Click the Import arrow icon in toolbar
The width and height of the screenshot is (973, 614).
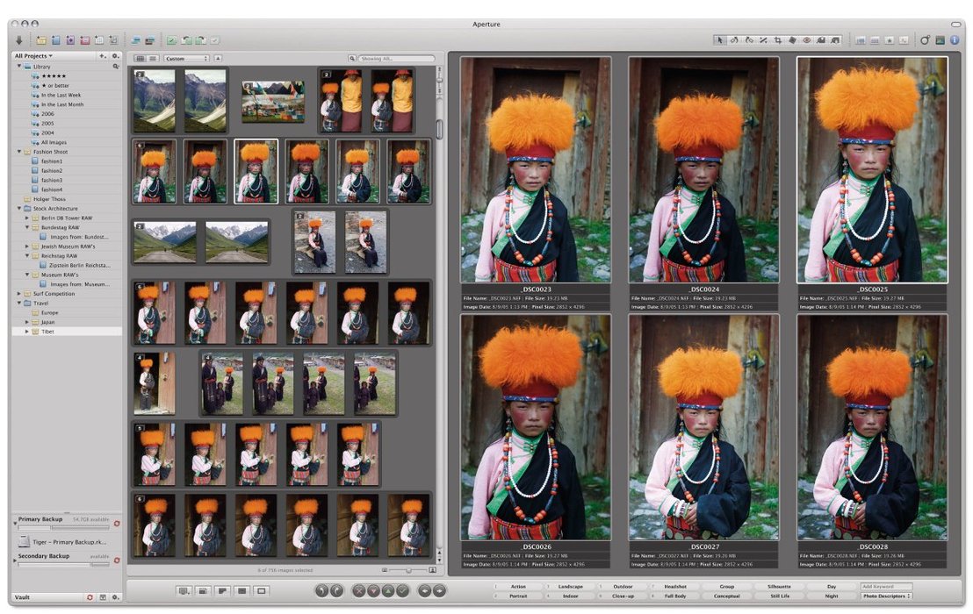[x=19, y=40]
